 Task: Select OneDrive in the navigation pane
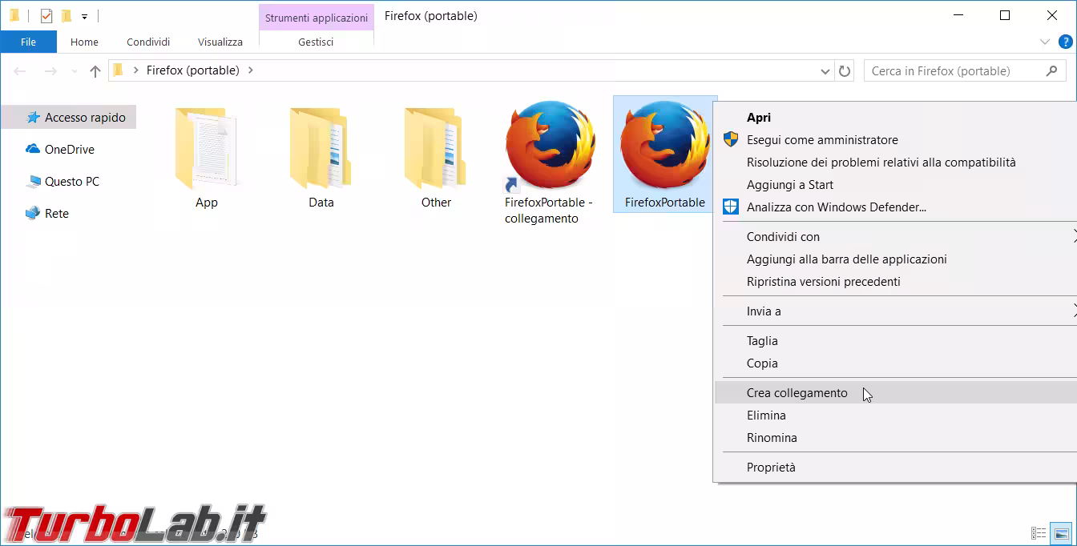tap(69, 150)
